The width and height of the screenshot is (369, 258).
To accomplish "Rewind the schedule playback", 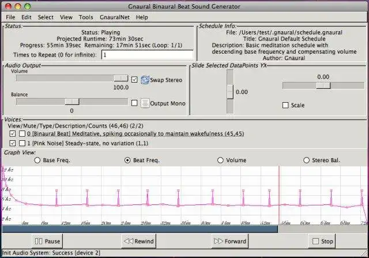I will point(139,241).
